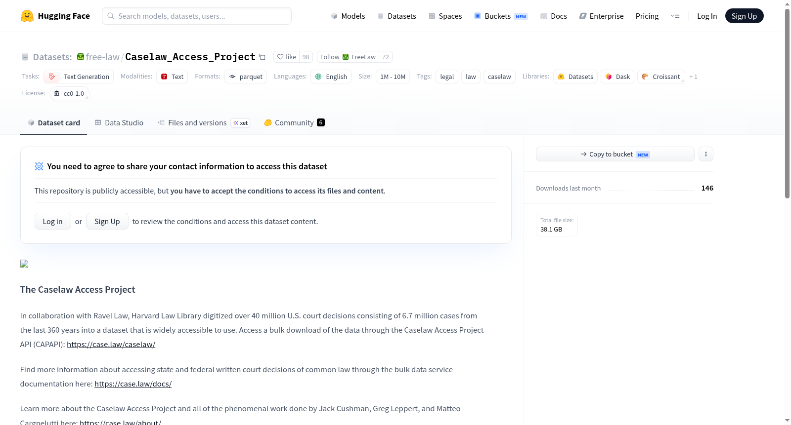Click the free-law organization avatar icon

tap(81, 57)
